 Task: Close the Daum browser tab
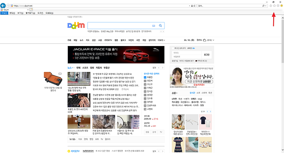point(28,9)
